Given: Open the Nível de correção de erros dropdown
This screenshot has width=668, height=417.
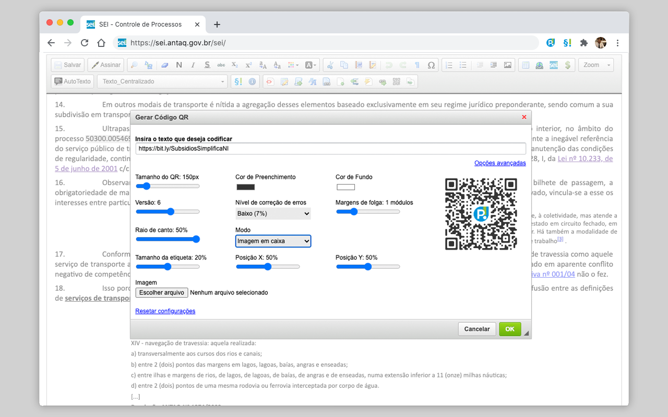Looking at the screenshot, I should click(x=273, y=213).
